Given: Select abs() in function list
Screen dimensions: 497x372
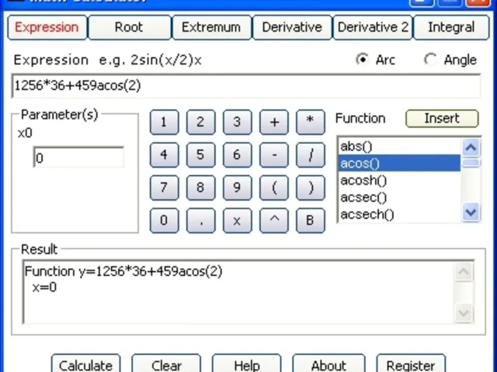Looking at the screenshot, I should coord(399,146).
